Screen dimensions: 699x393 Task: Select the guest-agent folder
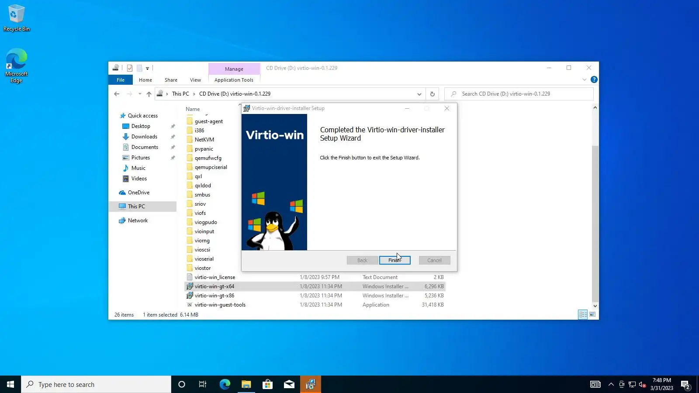pyautogui.click(x=208, y=121)
